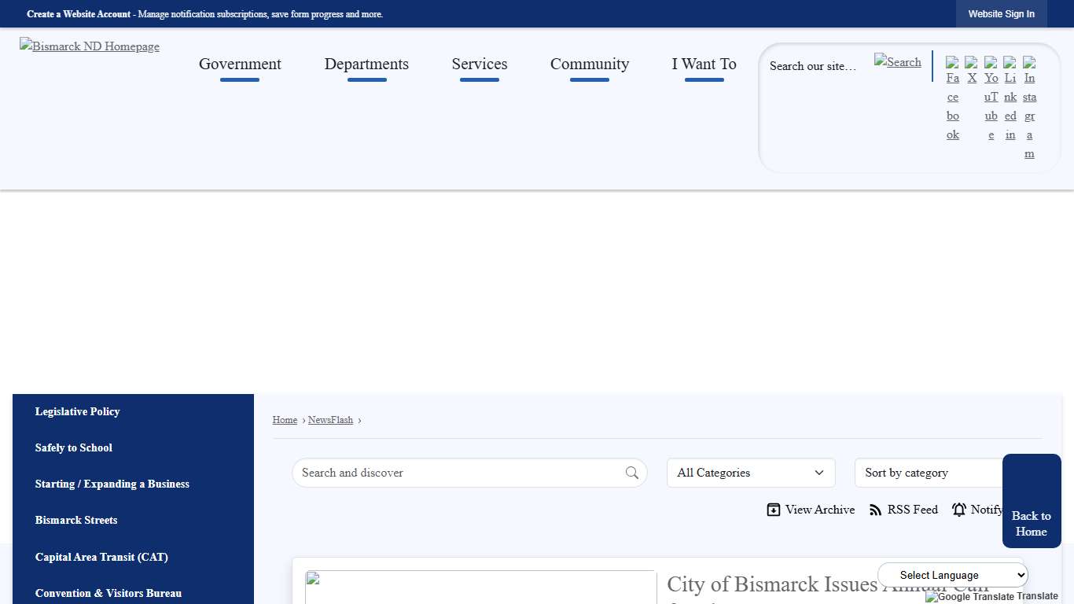Click the Website Sign In button
This screenshot has height=604, width=1074.
[1001, 13]
